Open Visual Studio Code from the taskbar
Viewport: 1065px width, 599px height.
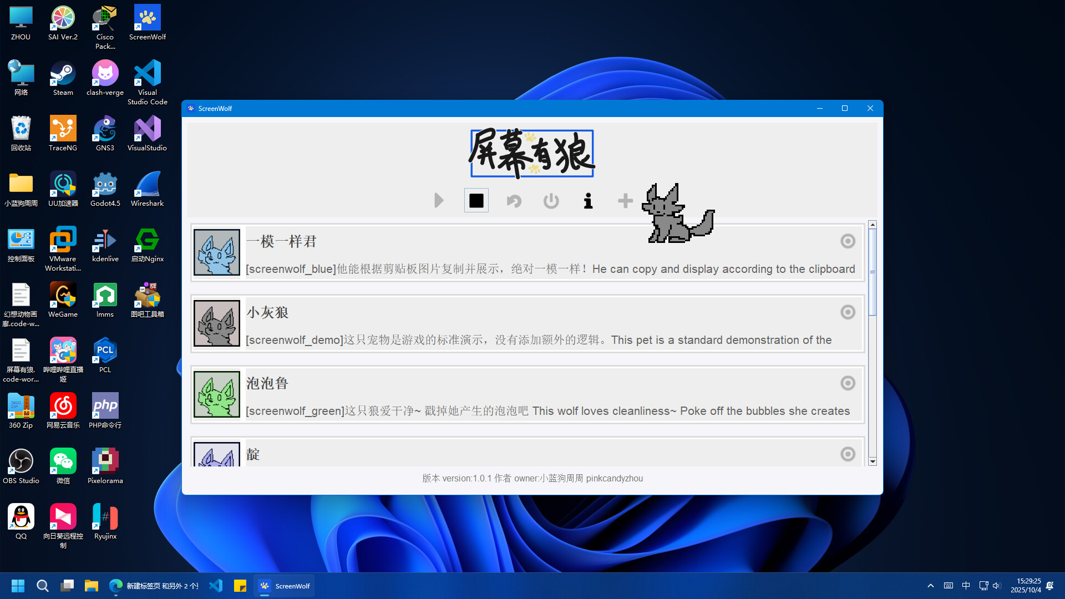pyautogui.click(x=216, y=586)
